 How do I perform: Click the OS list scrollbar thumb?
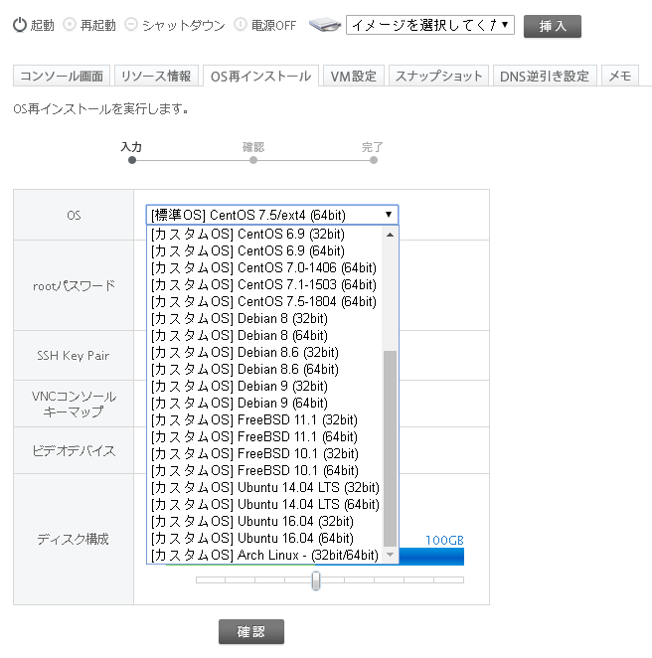pyautogui.click(x=390, y=448)
